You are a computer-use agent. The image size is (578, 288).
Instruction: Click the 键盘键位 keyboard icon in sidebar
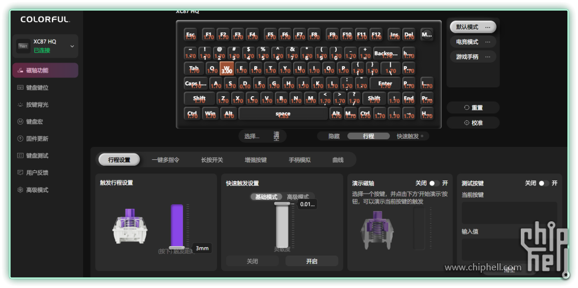[x=20, y=88]
